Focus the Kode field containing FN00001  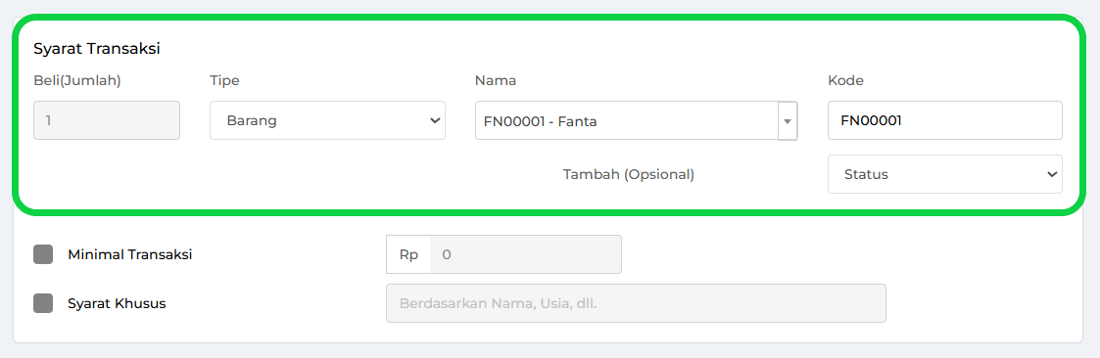pyautogui.click(x=945, y=120)
